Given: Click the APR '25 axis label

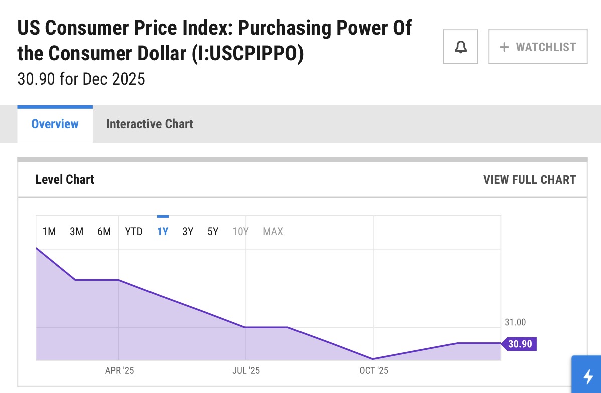Looking at the screenshot, I should (119, 371).
